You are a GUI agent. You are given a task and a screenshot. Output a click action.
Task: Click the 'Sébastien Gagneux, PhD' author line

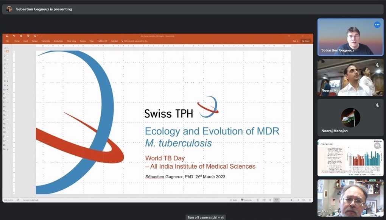169,176
